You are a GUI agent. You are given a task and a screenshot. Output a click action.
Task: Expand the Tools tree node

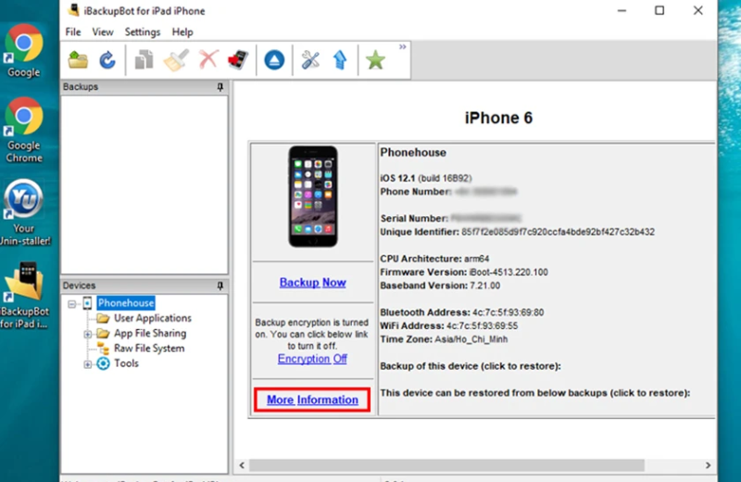click(87, 364)
